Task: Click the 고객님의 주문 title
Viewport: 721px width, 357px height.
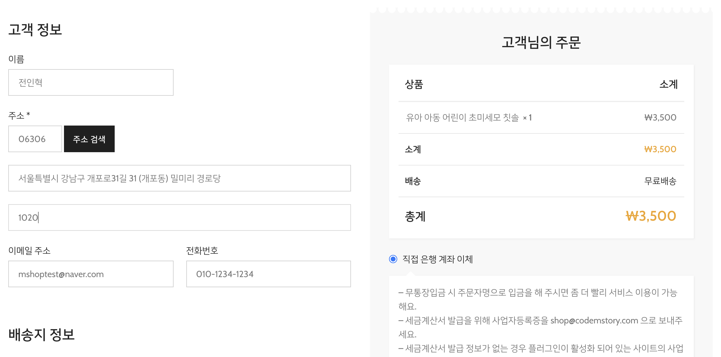Action: pyautogui.click(x=541, y=42)
